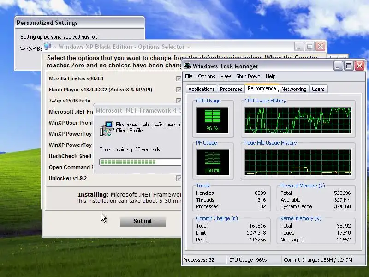Click the .NET installation progress bar
Viewport: 369px width, 277px height.
[x=140, y=162]
